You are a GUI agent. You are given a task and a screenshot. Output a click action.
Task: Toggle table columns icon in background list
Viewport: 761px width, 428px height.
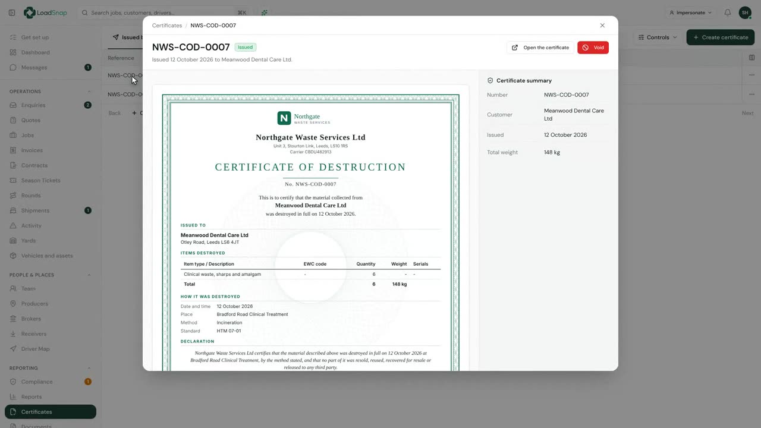coord(751,58)
